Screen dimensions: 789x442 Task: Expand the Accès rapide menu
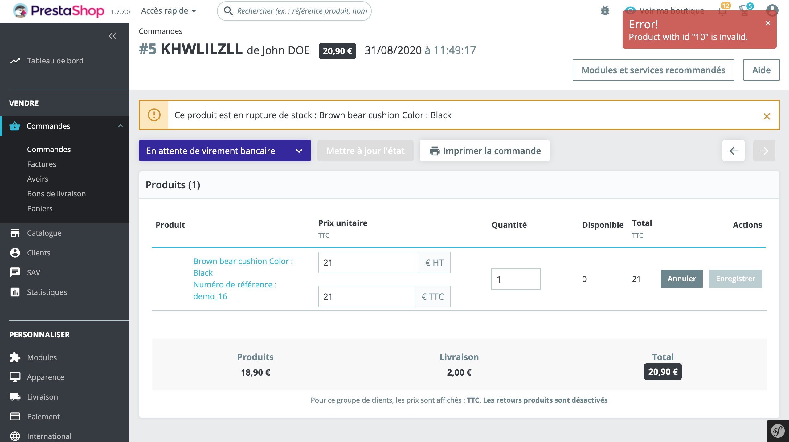click(x=169, y=11)
